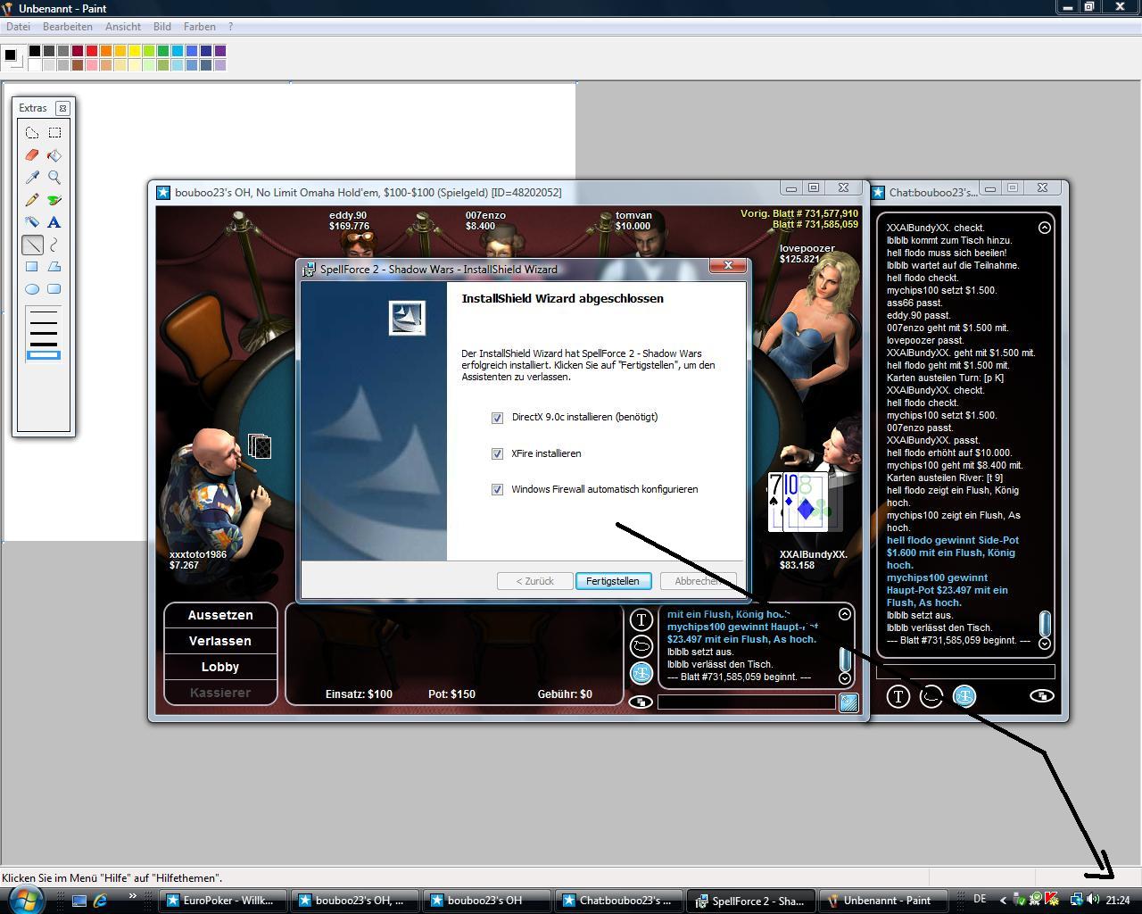This screenshot has width=1142, height=914.
Task: Open the Windows Start orb
Action: pos(24,900)
